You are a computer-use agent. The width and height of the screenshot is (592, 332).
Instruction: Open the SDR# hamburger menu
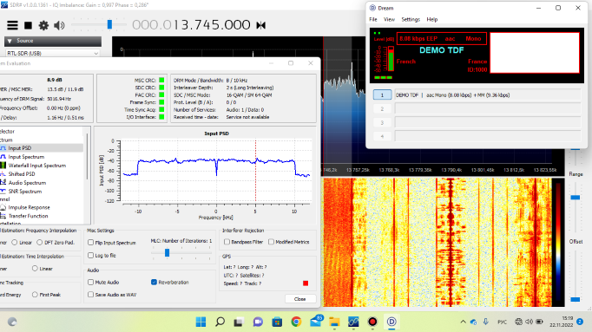(x=12, y=25)
